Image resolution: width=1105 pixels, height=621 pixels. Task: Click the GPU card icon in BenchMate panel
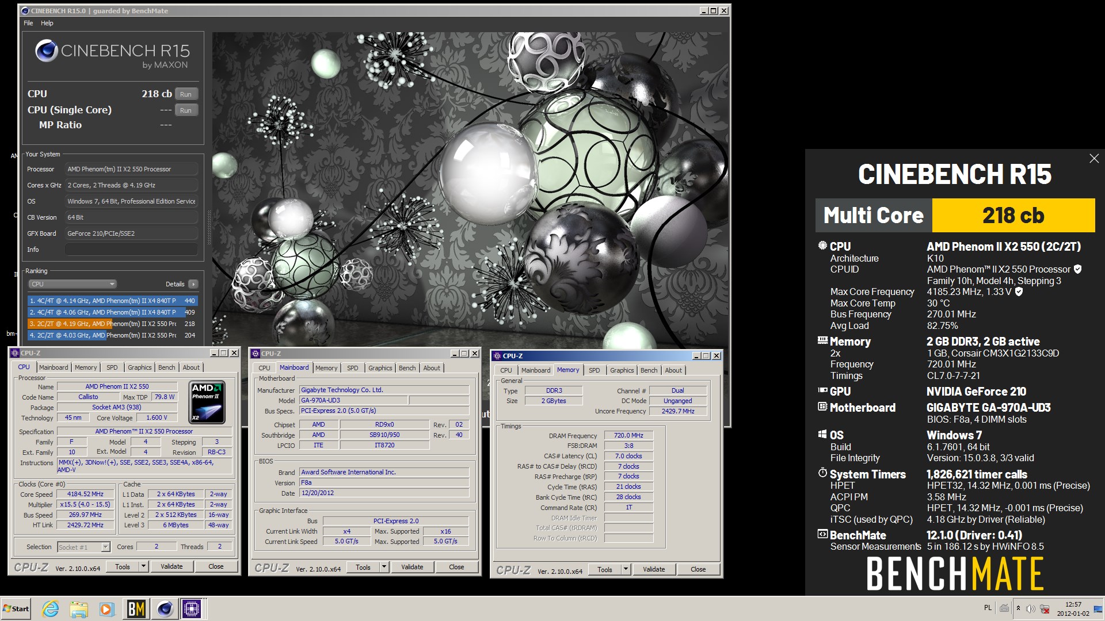(822, 390)
